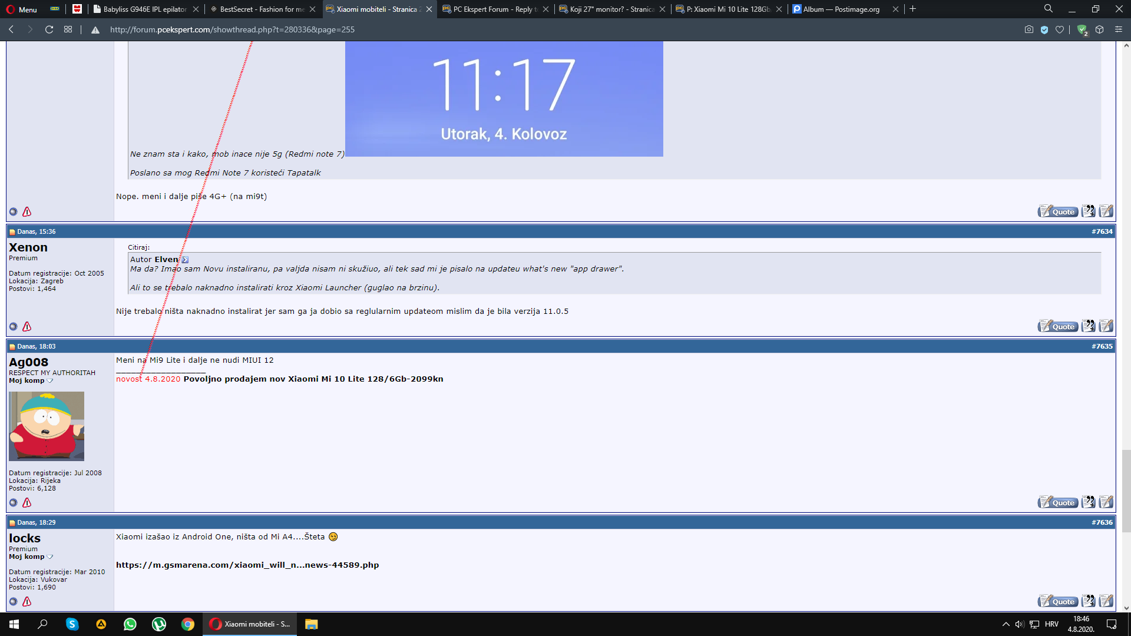Open the green shield extension icon

[1082, 29]
